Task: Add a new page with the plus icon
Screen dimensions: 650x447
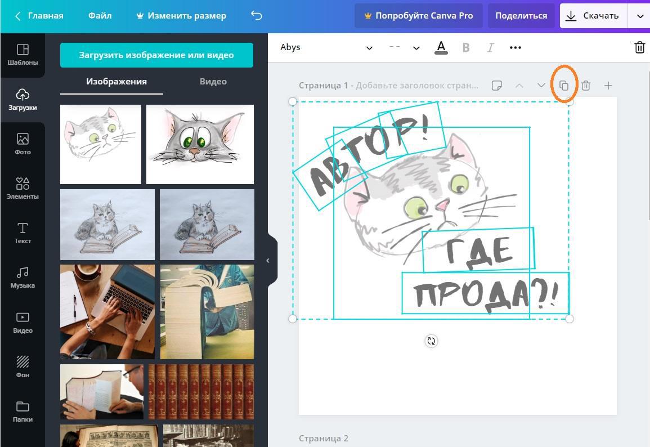Action: 608,86
